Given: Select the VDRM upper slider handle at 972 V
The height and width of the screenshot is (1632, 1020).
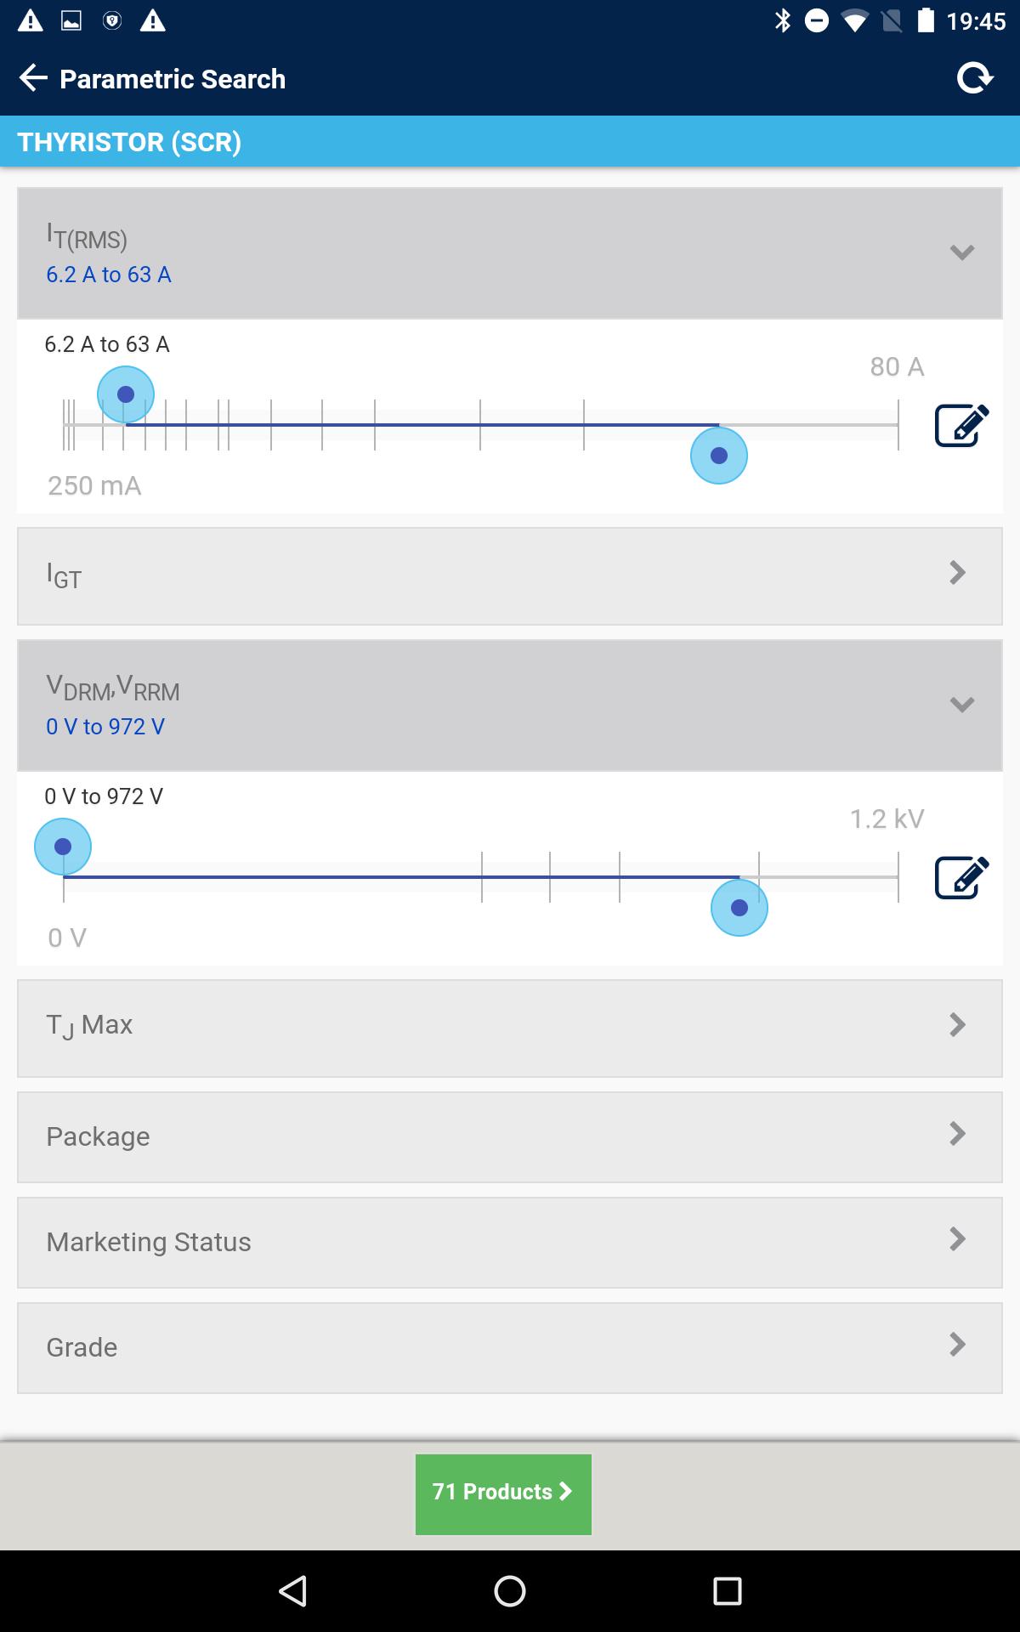Looking at the screenshot, I should [739, 908].
